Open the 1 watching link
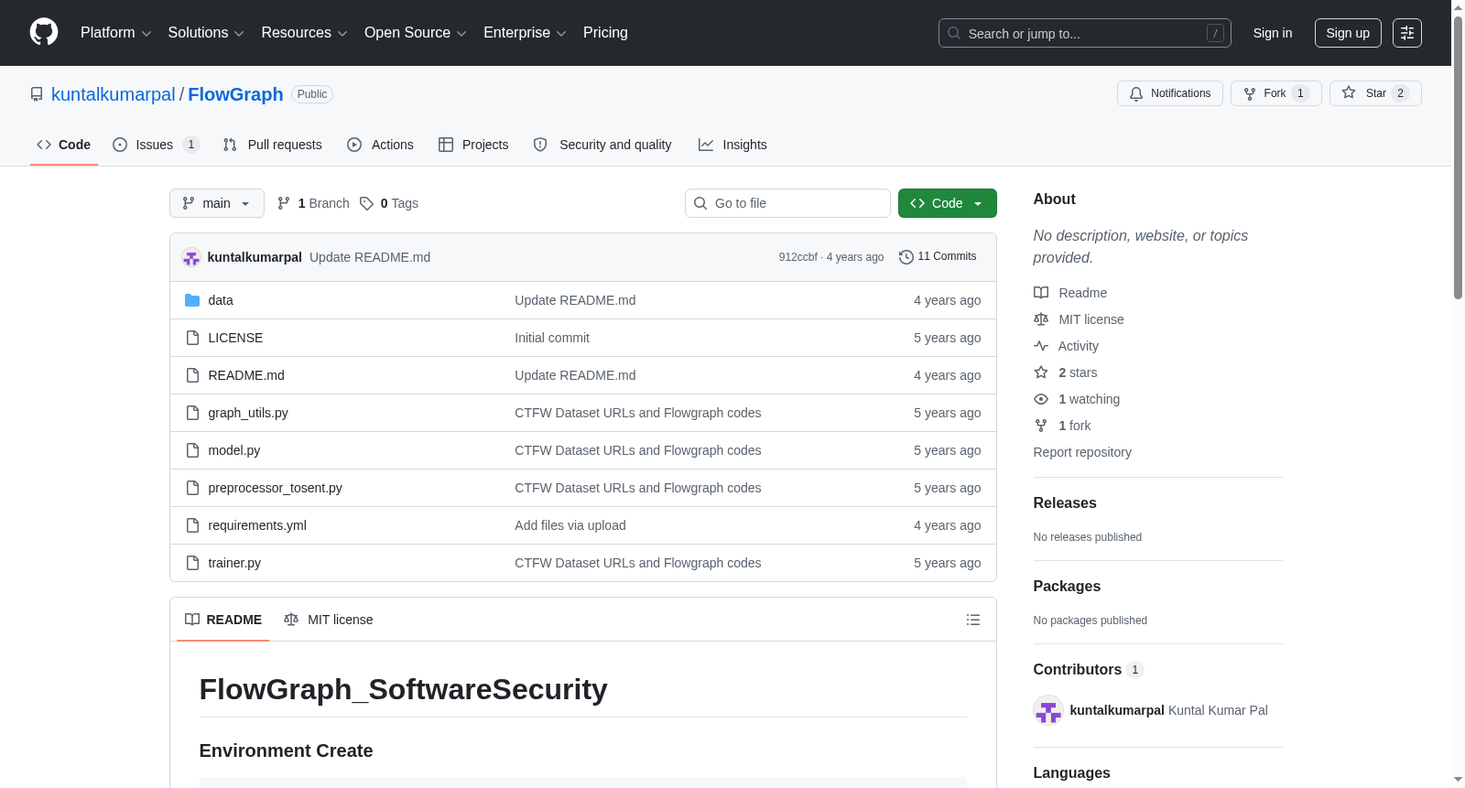The height and width of the screenshot is (788, 1465). click(x=1077, y=399)
